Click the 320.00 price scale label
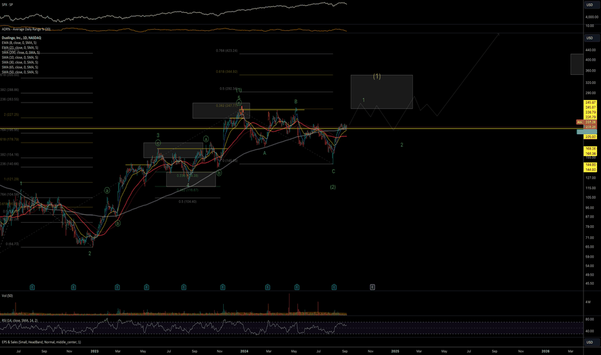Viewport: 601px width, 355px height. pos(591,83)
